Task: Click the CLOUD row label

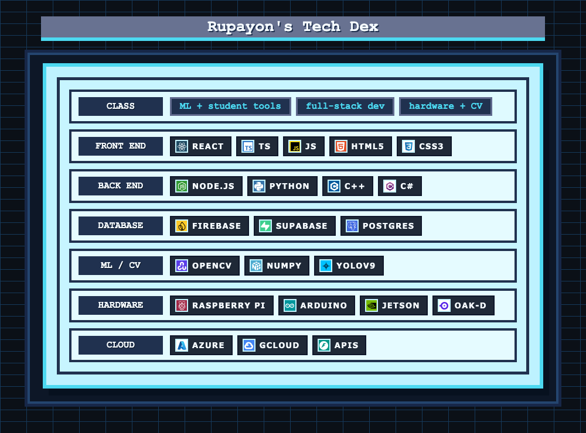Action: [121, 345]
